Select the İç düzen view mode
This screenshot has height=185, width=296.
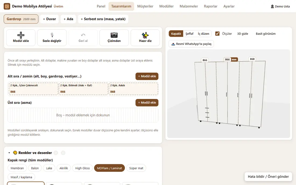(203, 34)
